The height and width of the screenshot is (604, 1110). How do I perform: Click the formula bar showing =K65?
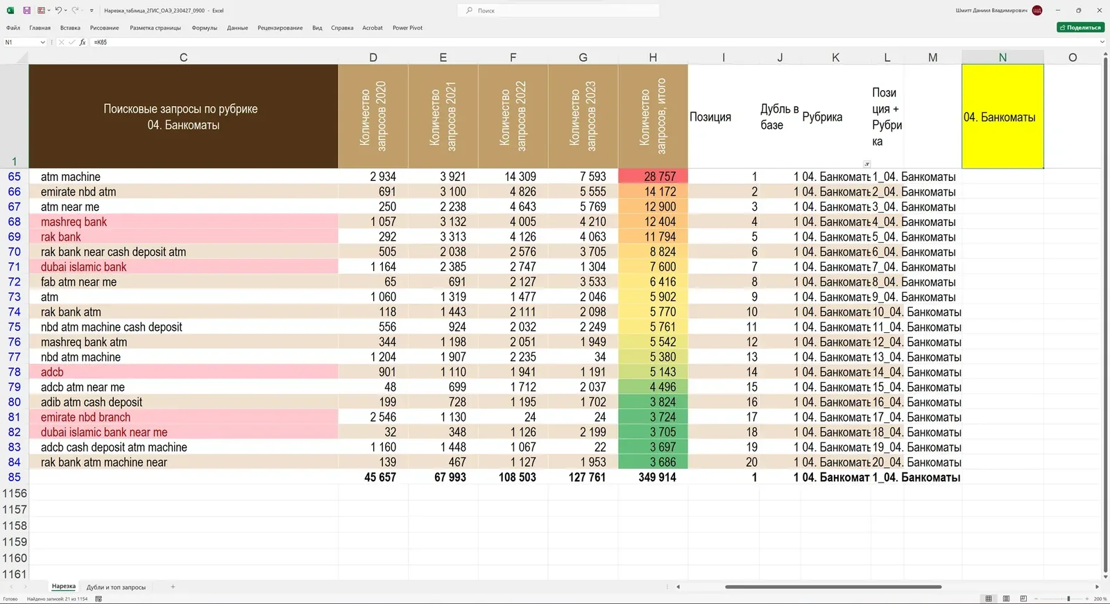[x=593, y=42]
